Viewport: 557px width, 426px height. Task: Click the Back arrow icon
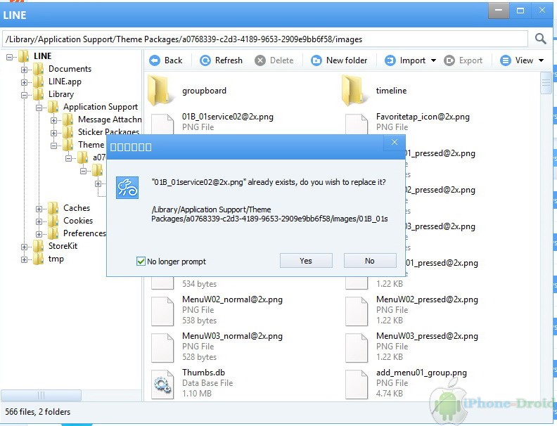155,60
